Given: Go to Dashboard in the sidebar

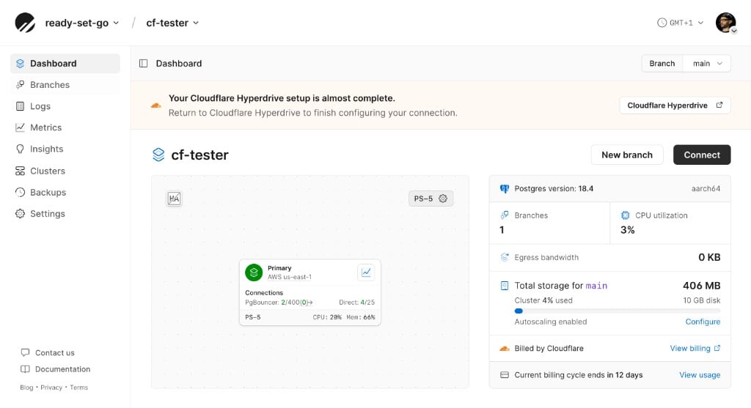Looking at the screenshot, I should click(x=65, y=64).
